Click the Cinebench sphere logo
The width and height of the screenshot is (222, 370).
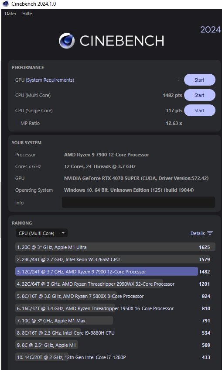[67, 41]
